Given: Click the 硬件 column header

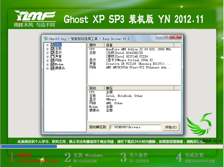Looking at the screenshot, I should (96, 45).
